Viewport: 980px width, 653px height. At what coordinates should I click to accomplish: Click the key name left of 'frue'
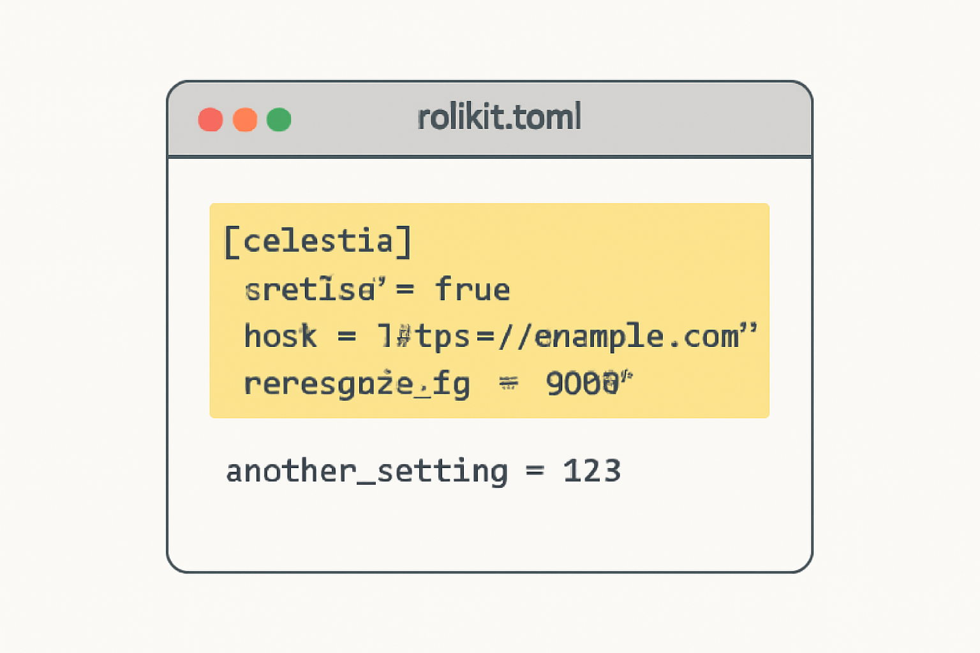point(315,290)
